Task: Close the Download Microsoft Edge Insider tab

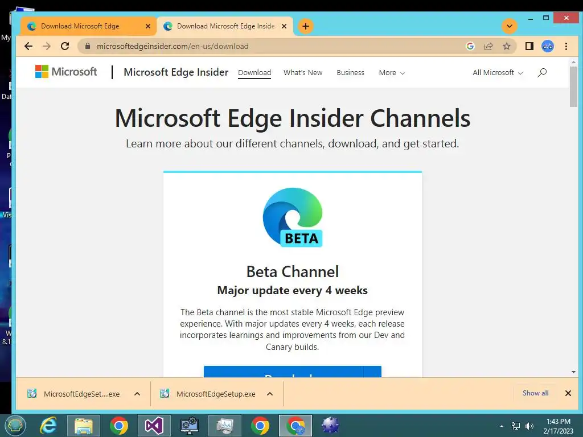Action: point(284,26)
